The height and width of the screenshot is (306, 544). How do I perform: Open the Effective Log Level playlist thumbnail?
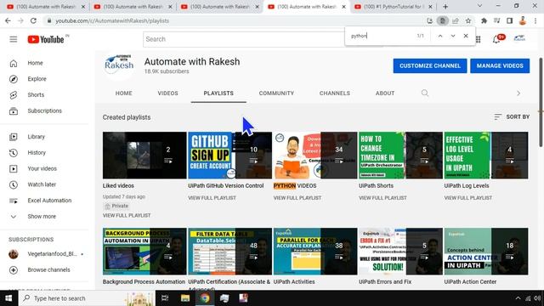[486, 155]
